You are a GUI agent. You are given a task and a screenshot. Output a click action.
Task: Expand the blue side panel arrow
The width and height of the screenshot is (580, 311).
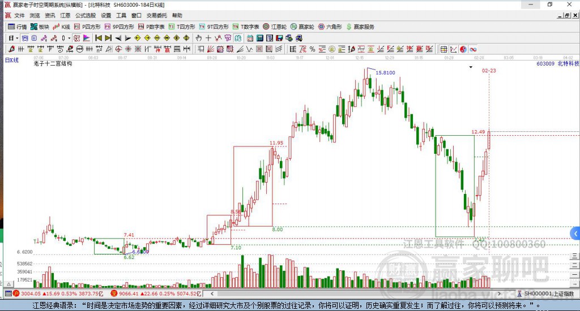575,234
